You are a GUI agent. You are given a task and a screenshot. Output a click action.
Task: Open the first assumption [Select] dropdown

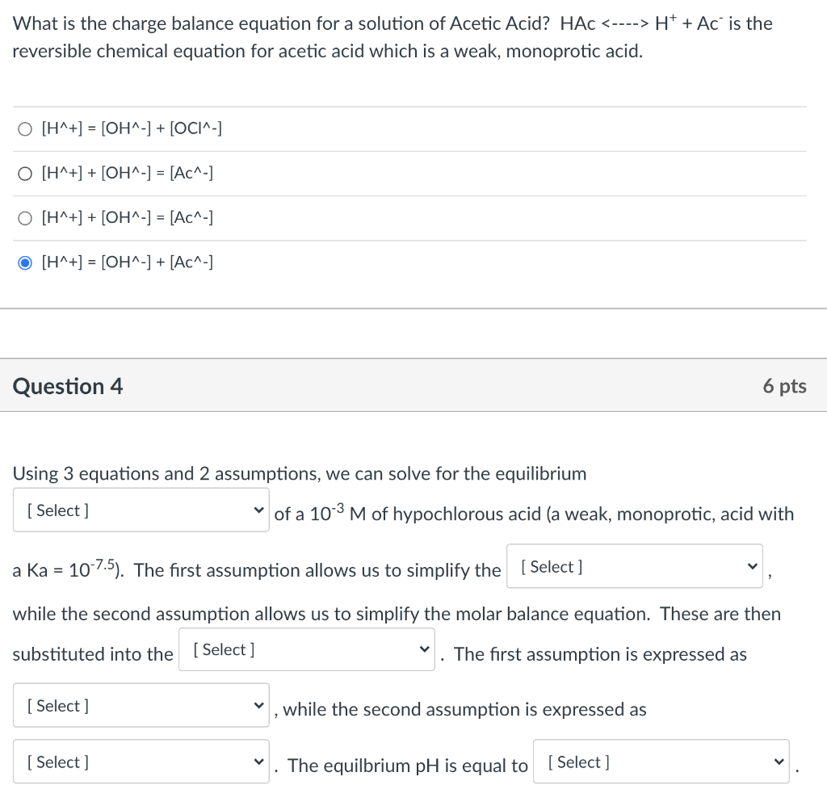tap(141, 705)
